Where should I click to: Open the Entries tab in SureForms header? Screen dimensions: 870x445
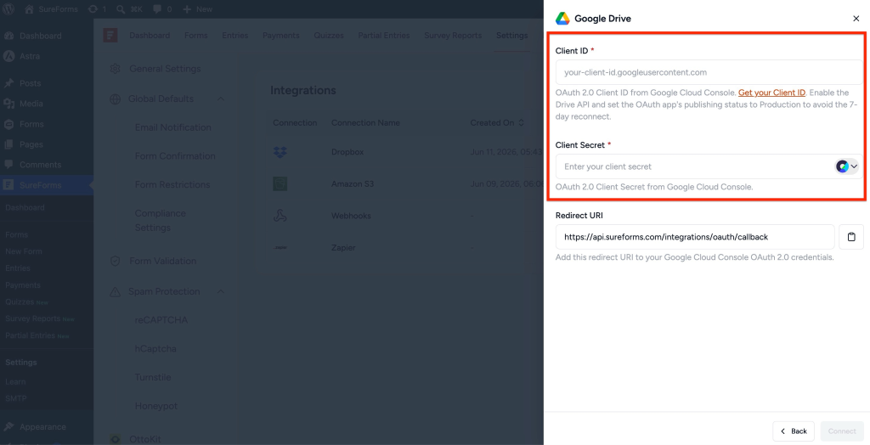235,36
